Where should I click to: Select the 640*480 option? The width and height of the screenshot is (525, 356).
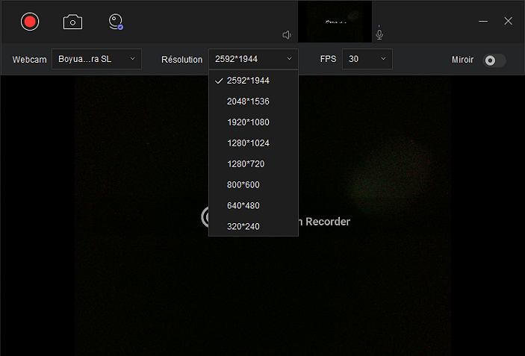pos(253,205)
